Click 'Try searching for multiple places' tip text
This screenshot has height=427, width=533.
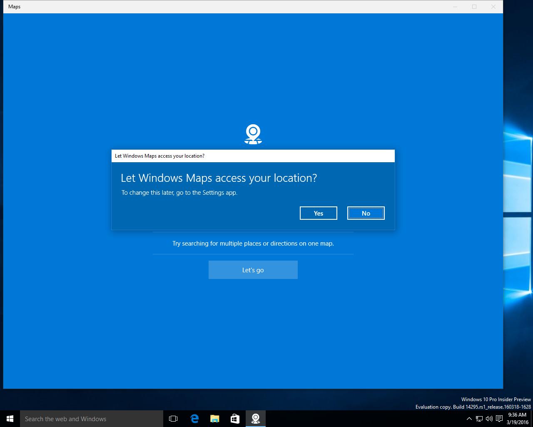pyautogui.click(x=253, y=243)
